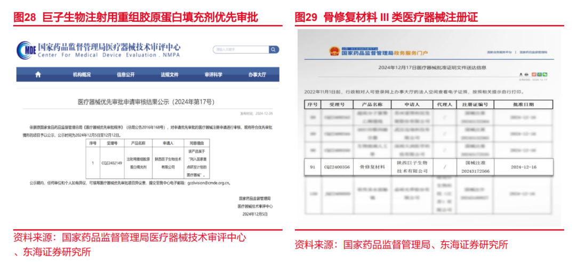Click the signature date 2024年12月5日

tap(255, 213)
